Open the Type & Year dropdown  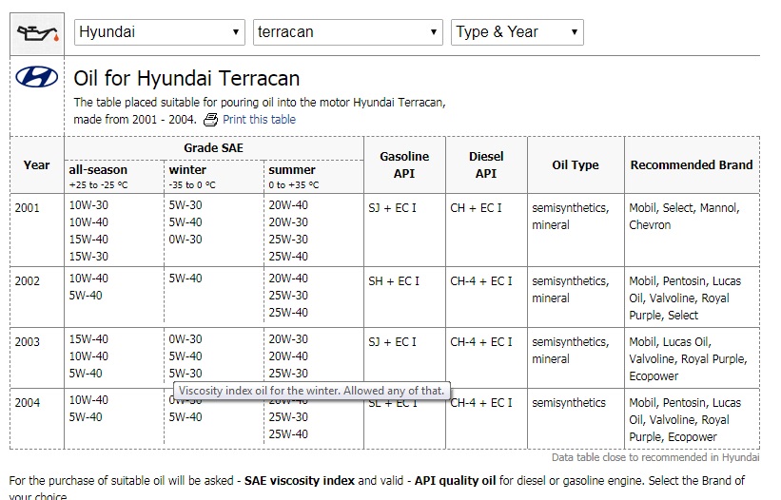(517, 32)
